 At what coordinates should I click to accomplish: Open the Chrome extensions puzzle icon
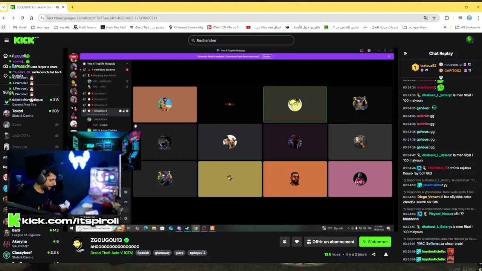pyautogui.click(x=447, y=18)
